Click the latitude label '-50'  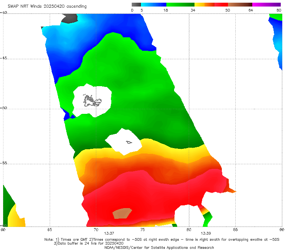(x=3, y=108)
